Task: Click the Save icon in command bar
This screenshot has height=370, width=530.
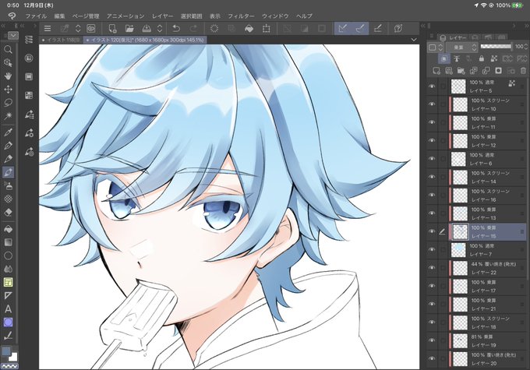Action: click(147, 28)
